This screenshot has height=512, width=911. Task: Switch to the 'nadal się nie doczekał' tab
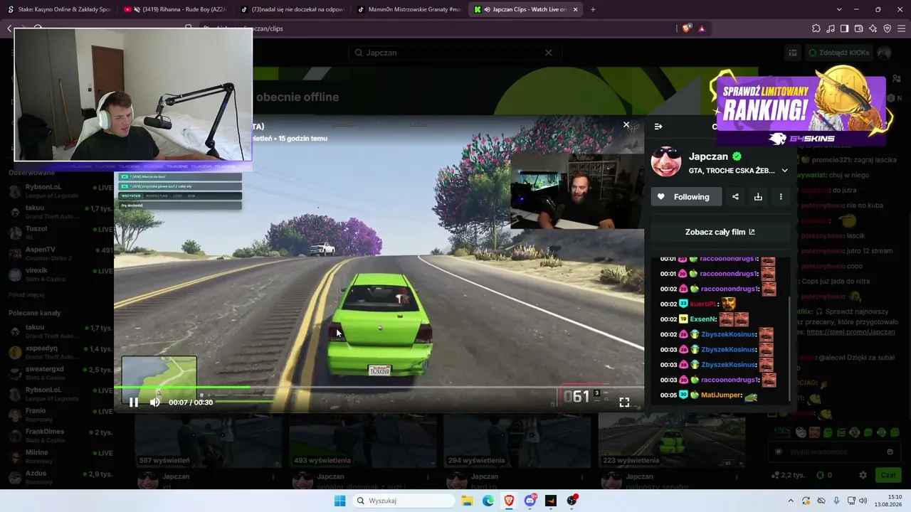click(291, 9)
